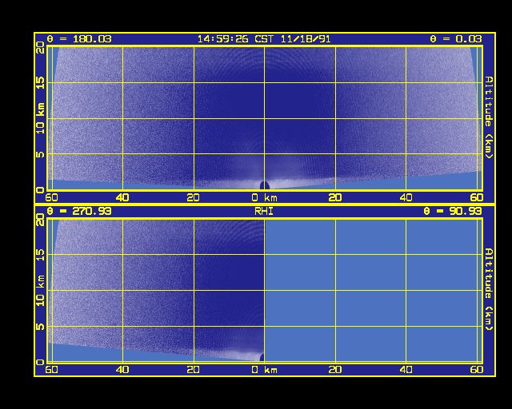The image size is (512, 409).
Task: Click the θ = 180.03 label
Action: 79,39
